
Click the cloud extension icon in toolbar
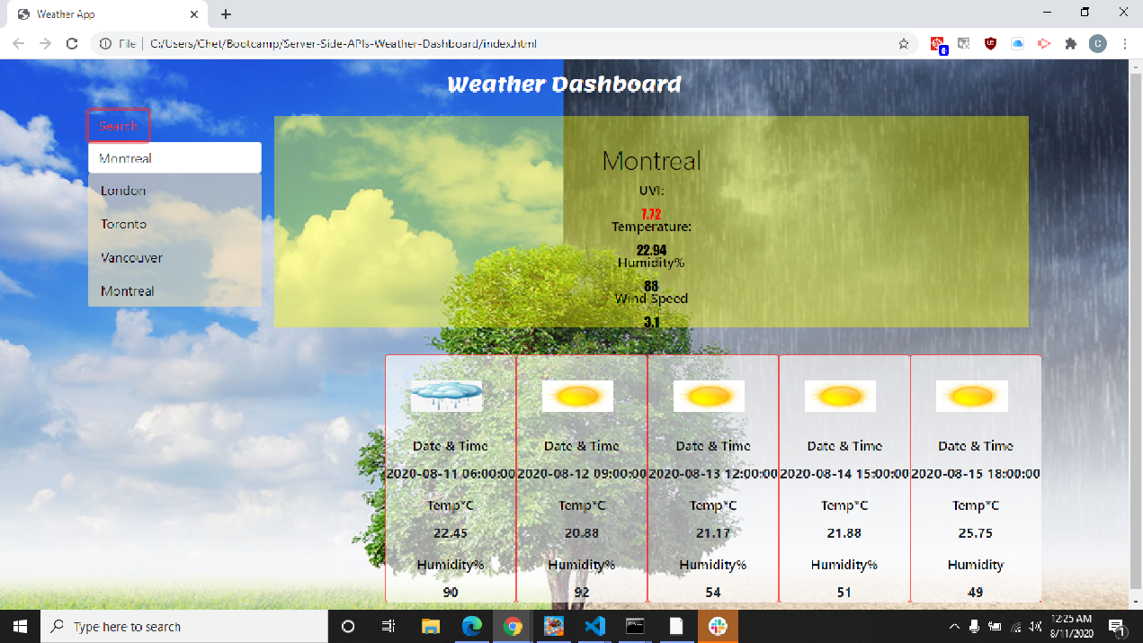(x=1017, y=43)
